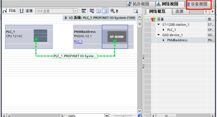
Task: Click the canvas horizontal scroll-left arrow
Action: [x=4, y=116]
